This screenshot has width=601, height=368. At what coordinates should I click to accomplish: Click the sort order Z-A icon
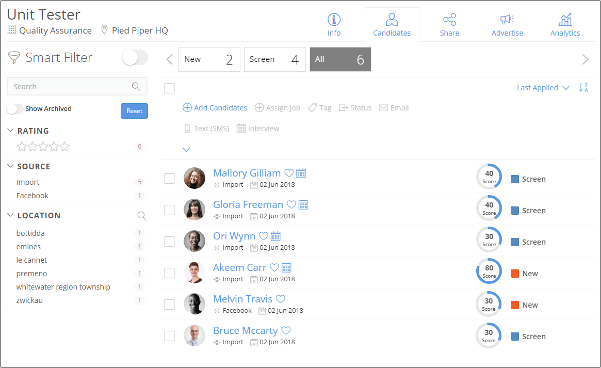pos(583,88)
